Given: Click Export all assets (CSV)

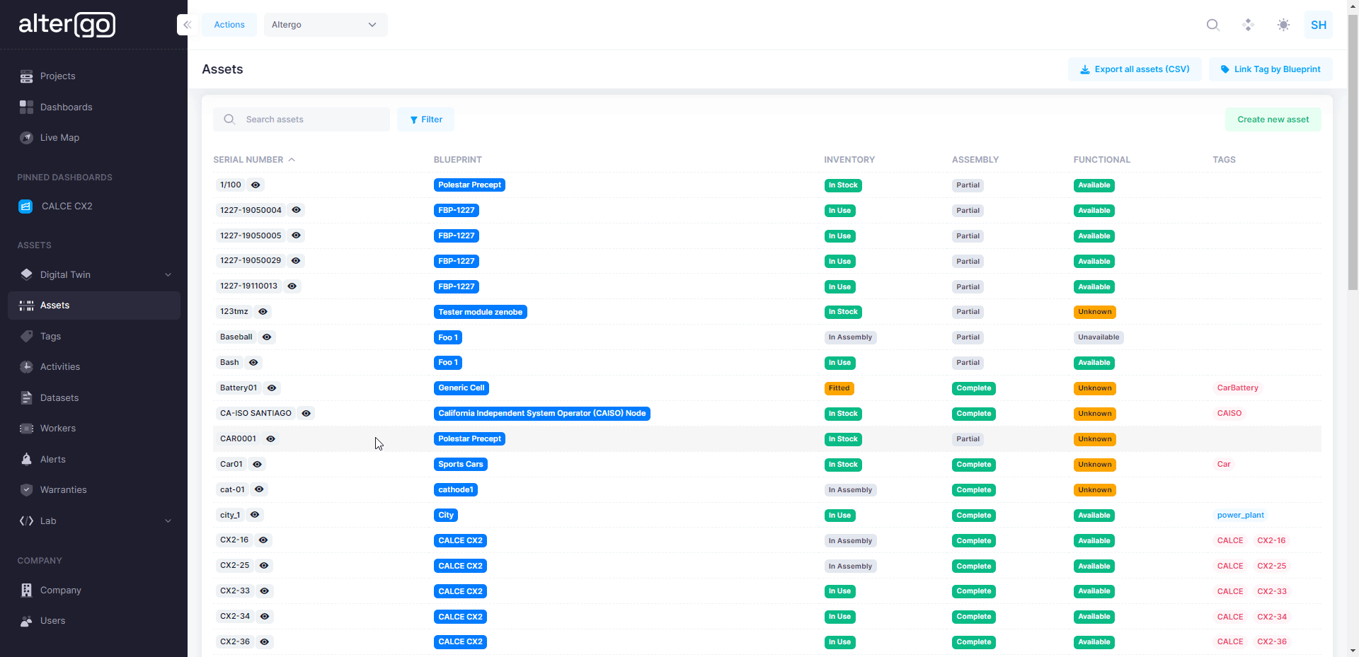Looking at the screenshot, I should coord(1134,69).
